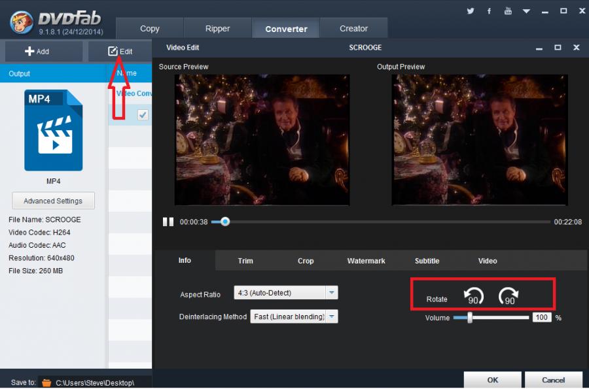Viewport: 589px width, 389px height.
Task: Open the Watermark tab
Action: coord(366,261)
